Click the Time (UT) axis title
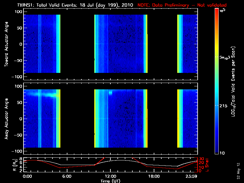 [x=110, y=181]
